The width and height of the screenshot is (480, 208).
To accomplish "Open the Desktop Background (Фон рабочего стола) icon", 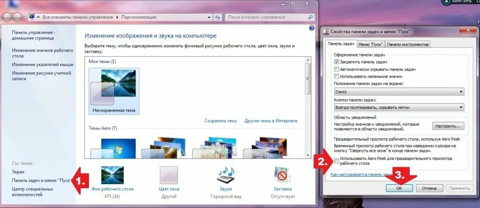I will [x=112, y=175].
